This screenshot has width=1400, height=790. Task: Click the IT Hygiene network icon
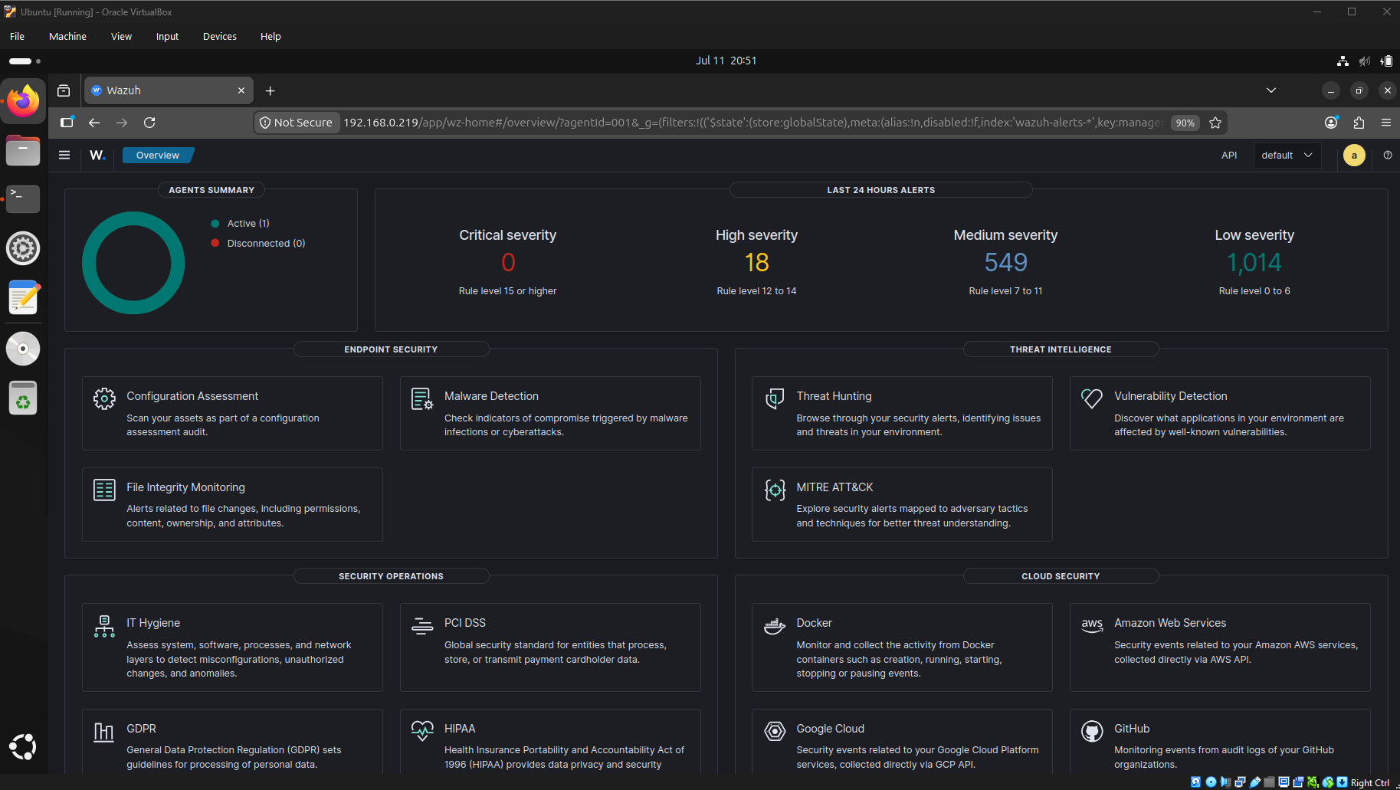[x=104, y=626]
